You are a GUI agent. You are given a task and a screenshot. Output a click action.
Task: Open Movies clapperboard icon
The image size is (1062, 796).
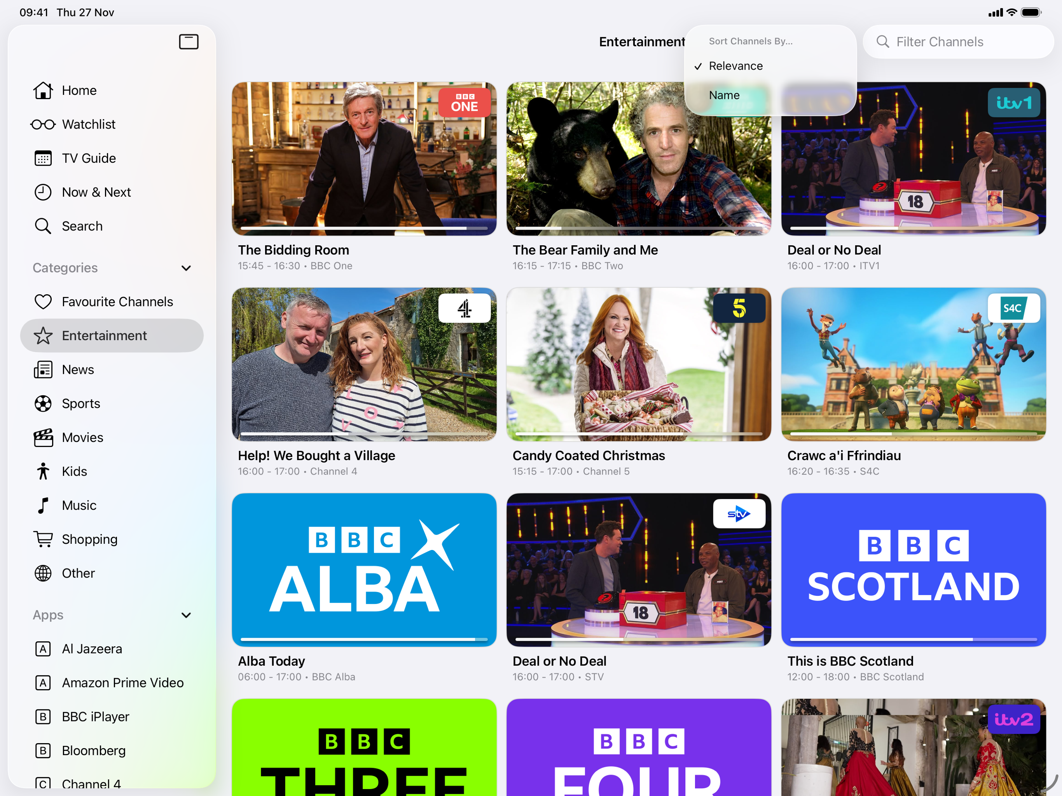pos(43,437)
